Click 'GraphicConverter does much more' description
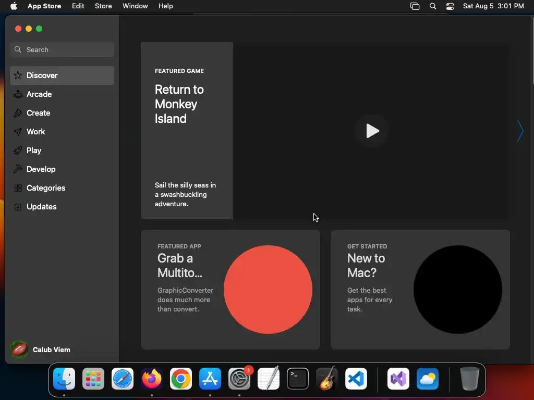The height and width of the screenshot is (400, 534). [x=185, y=299]
